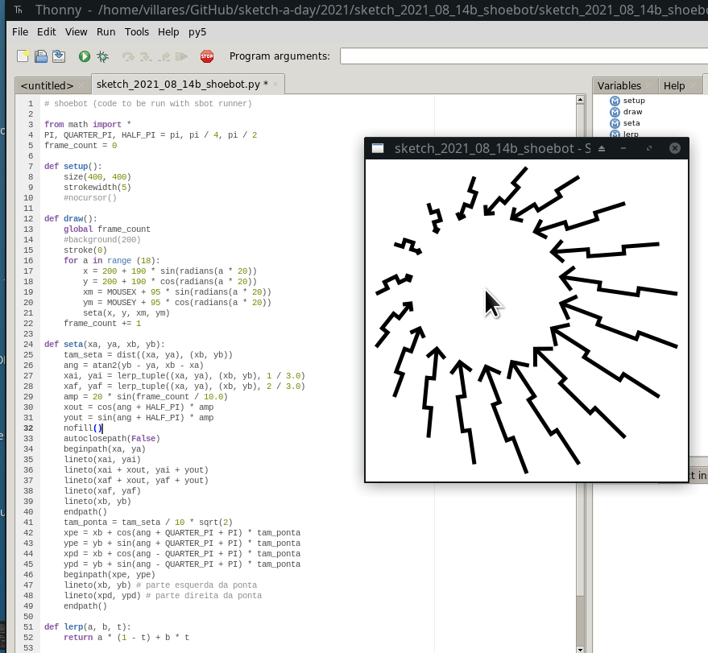The image size is (708, 653).
Task: Click in the Program arguments field
Action: click(524, 56)
